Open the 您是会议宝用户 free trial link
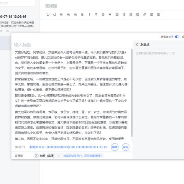Screen dimensions: 184x184 pos(83,156)
